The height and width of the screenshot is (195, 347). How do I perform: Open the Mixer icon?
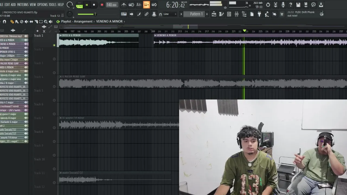click(237, 14)
